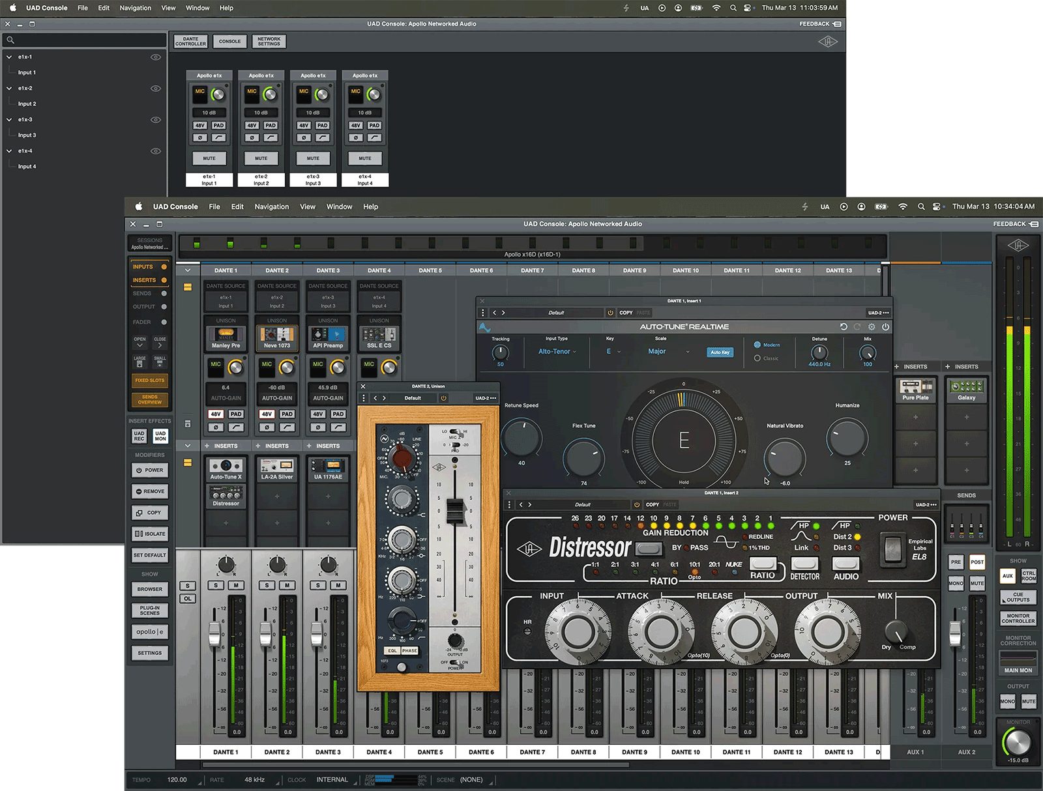1043x791 pixels.
Task: Toggle the Auto-Tune plugin power icon
Action: [885, 327]
